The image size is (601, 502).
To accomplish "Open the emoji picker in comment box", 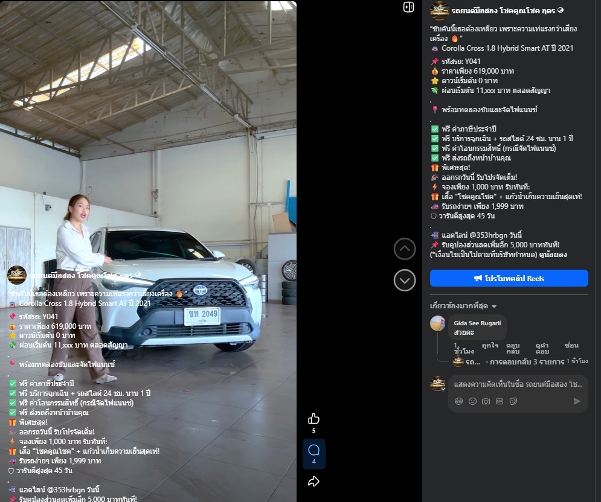I will (472, 401).
